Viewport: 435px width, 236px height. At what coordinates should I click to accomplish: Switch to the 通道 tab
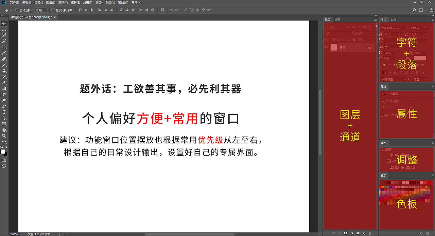337,20
